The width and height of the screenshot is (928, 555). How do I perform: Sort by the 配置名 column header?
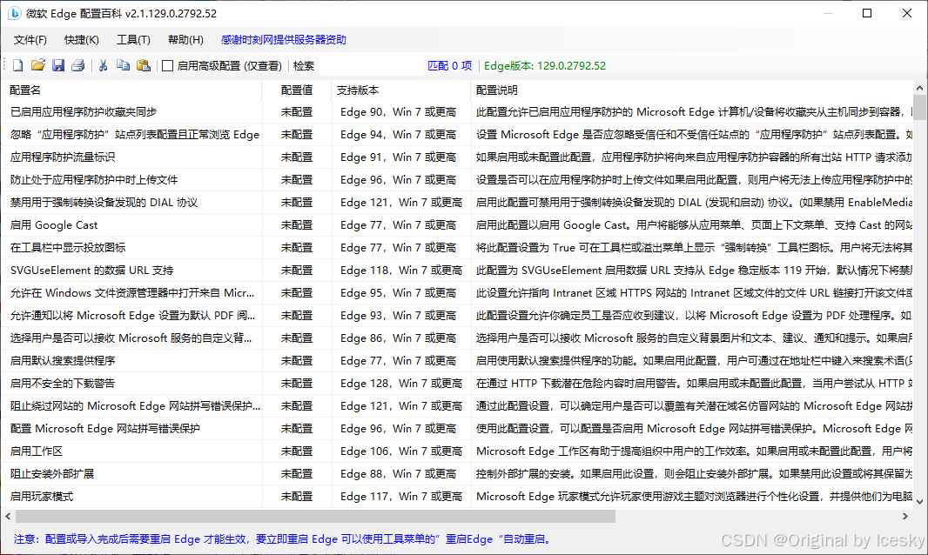131,90
